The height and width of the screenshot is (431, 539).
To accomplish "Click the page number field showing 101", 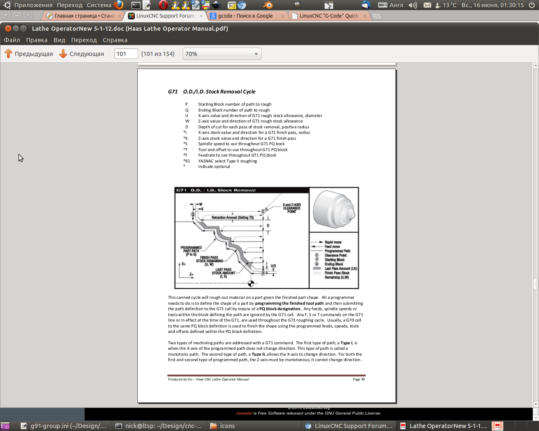I will click(x=126, y=54).
